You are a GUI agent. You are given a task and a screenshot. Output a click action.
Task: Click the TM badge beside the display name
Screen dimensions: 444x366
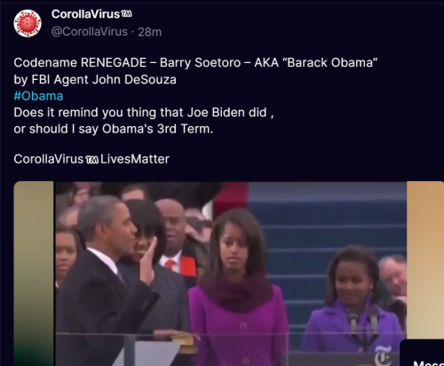(x=127, y=13)
